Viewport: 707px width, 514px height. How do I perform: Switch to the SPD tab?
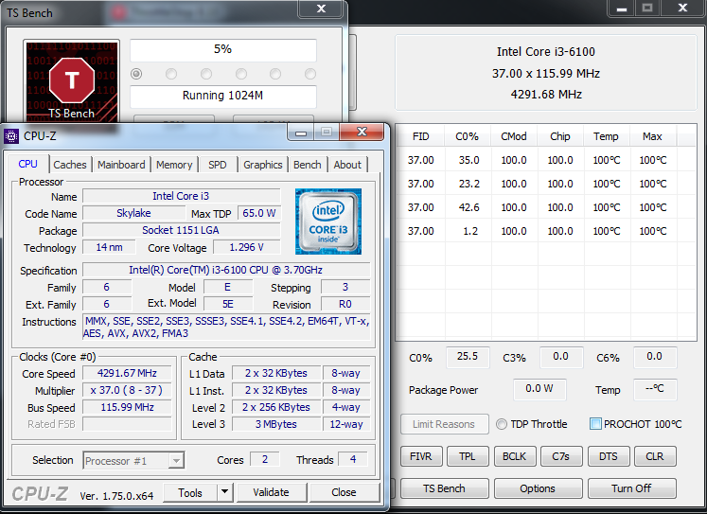point(218,165)
